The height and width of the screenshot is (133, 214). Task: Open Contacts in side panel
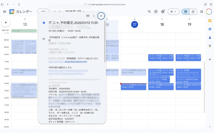(x=210, y=38)
